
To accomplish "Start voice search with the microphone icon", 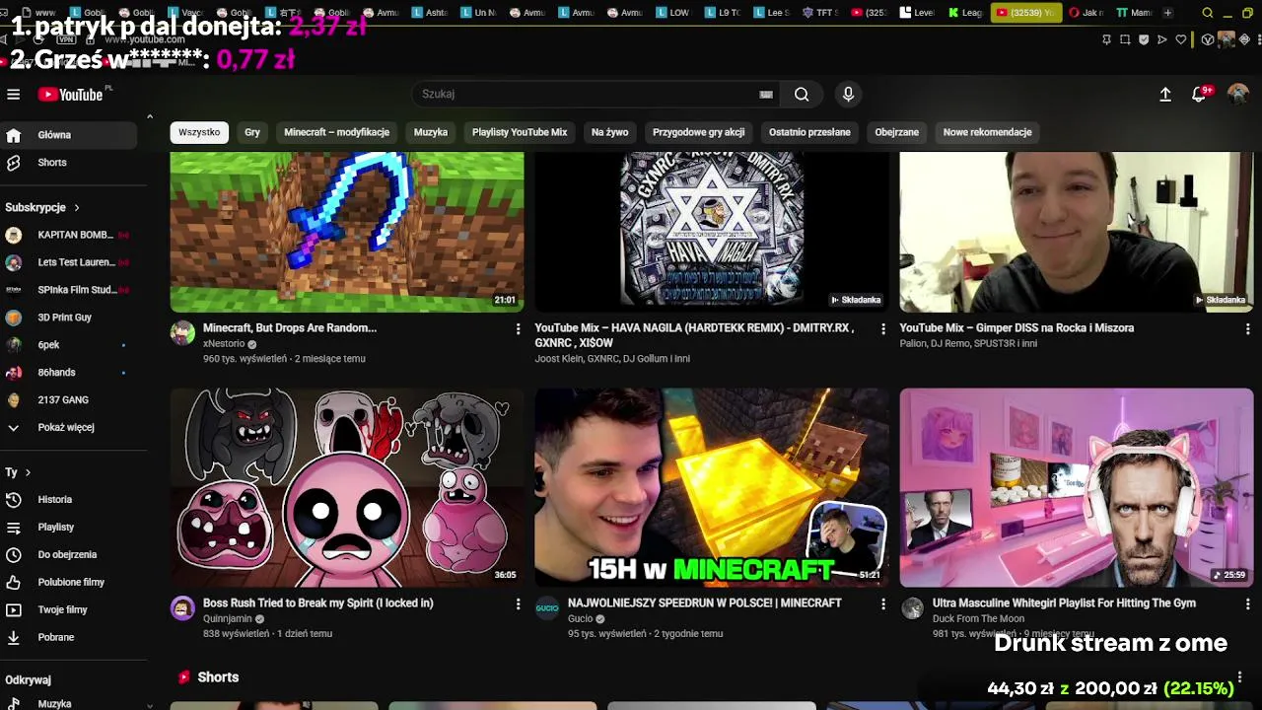I will (848, 94).
